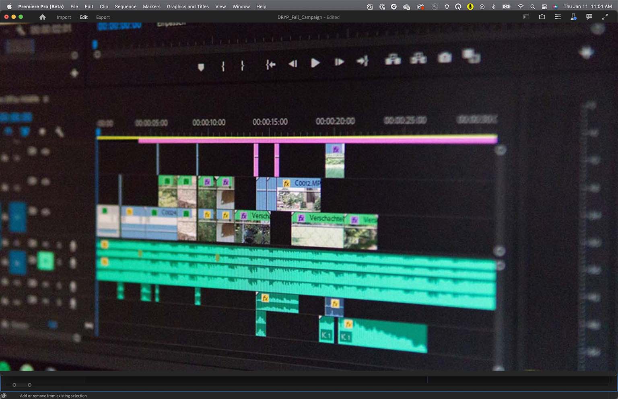This screenshot has width=618, height=399.
Task: Click the Lift icon in the monitor toolbar
Action: pos(393,59)
